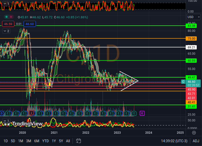The width and height of the screenshot is (202, 146).
Task: Select the 1Y time range
Action: [54, 141]
